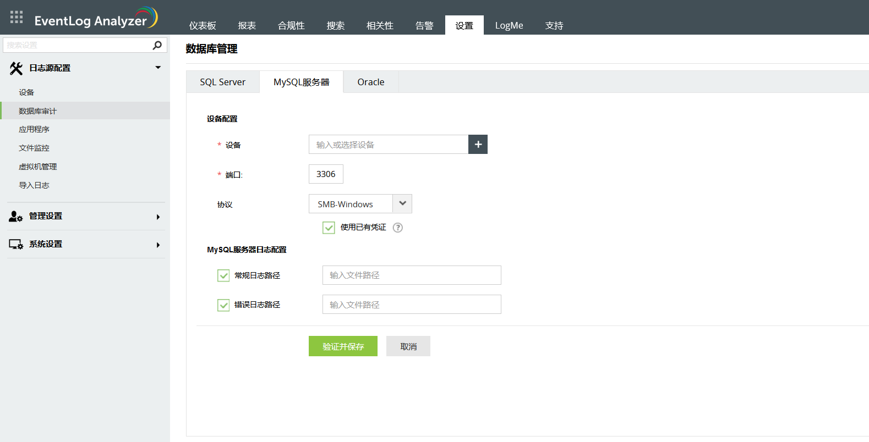Click the 端口 input field showing 3306
This screenshot has width=869, height=442.
326,174
